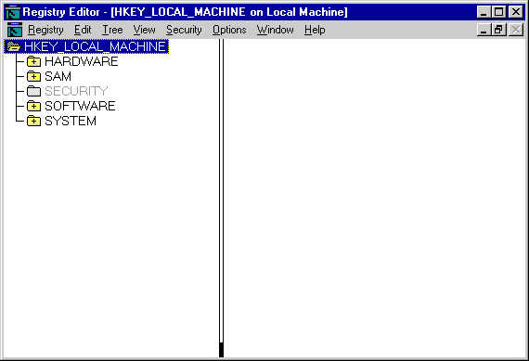Open the Tree menu
The height and width of the screenshot is (361, 529).
coord(112,30)
